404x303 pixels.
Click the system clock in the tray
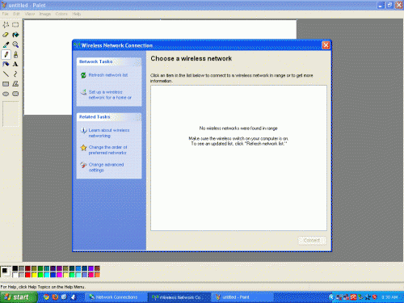[389, 297]
